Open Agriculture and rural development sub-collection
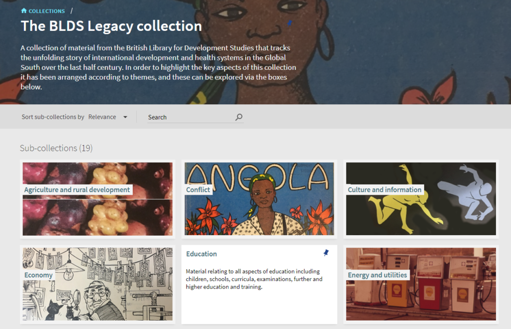The width and height of the screenshot is (511, 329). [x=77, y=190]
